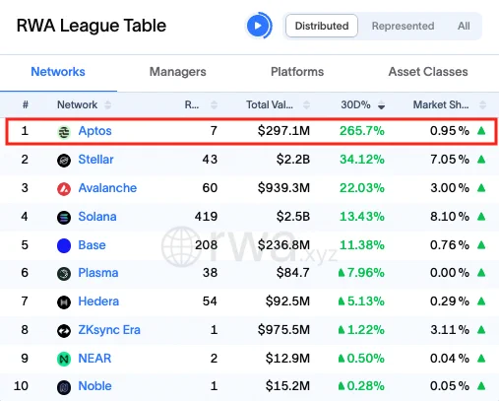Screen dimensions: 499x401
Task: Click Aptos total value $297.1M
Action: pos(283,131)
